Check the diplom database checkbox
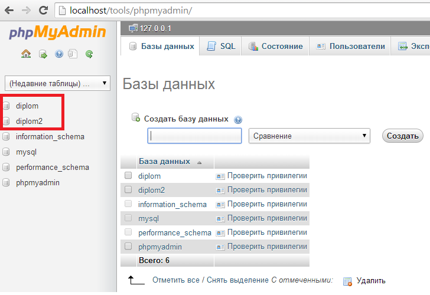The height and width of the screenshot is (295, 430). 128,175
